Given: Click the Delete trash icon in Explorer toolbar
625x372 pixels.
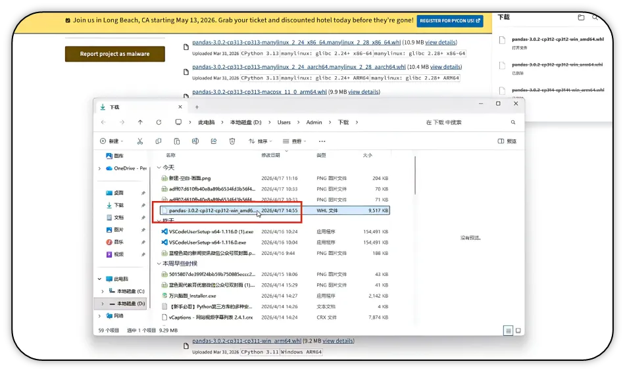Looking at the screenshot, I should point(232,141).
